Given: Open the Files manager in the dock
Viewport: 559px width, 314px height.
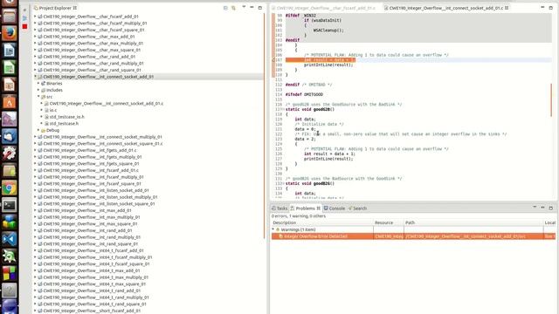Looking at the screenshot, I should (x=10, y=16).
